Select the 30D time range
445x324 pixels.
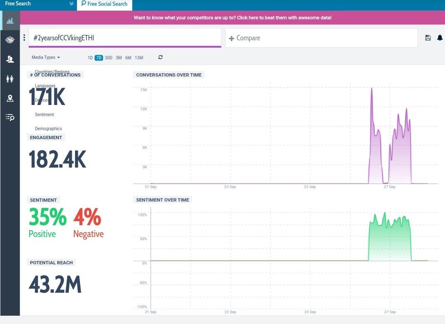click(108, 58)
